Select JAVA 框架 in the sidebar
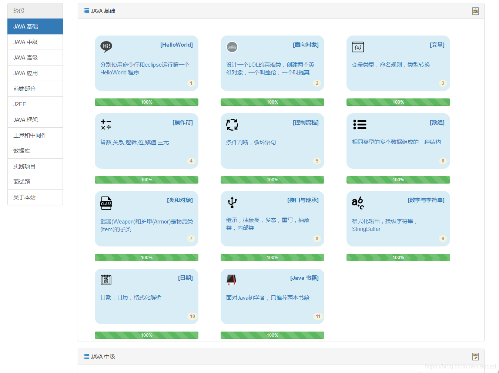The image size is (499, 373). click(35, 120)
